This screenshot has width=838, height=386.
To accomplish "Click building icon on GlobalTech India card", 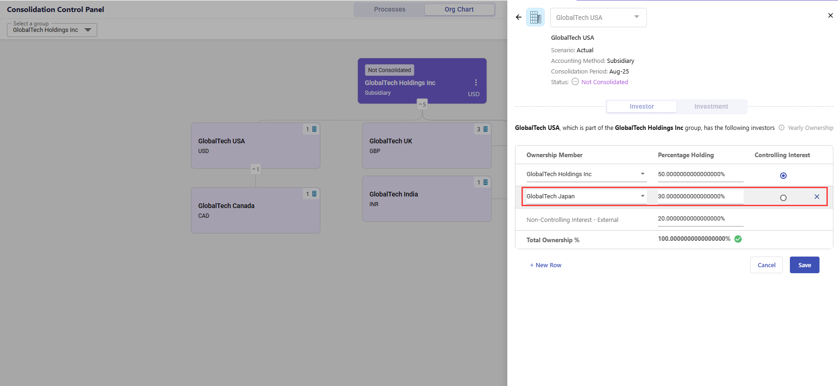I will point(485,183).
